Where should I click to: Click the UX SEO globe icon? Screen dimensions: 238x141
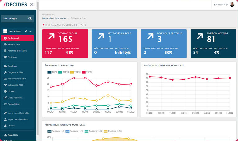[5, 92]
